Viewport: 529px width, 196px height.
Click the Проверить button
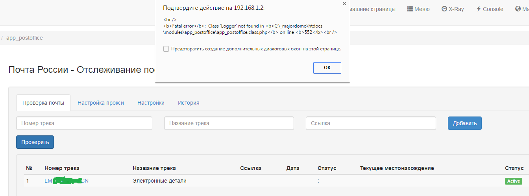pyautogui.click(x=35, y=142)
